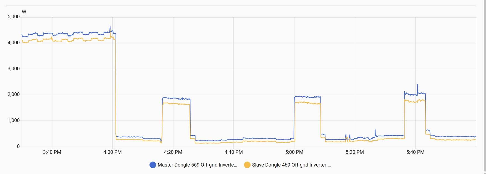
Task: Click the blue Master Dongle legend circle
Action: (153, 165)
